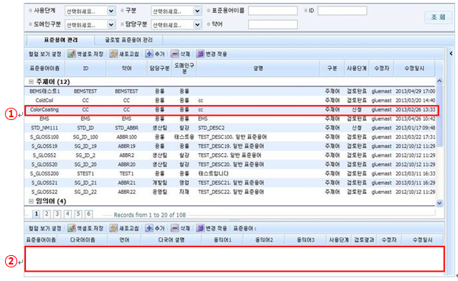Click the ABBR100 abbreviation cell
Screen dimensions: 458x281
126,137
